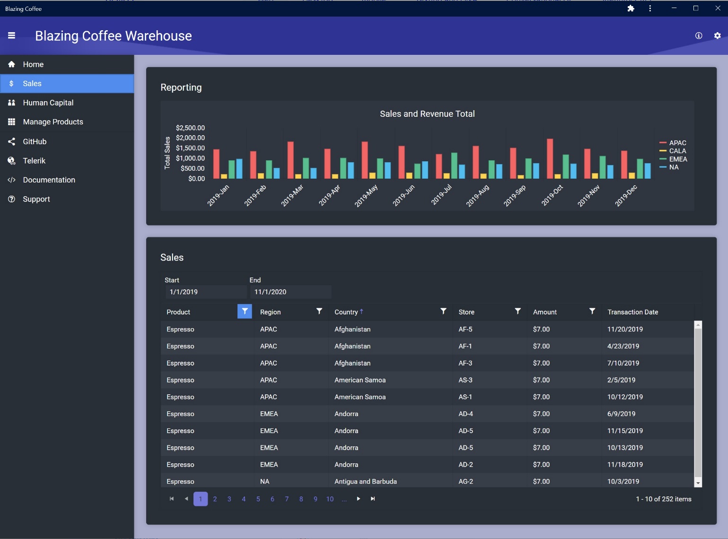Toggle the hamburger navigation menu
728x539 pixels.
(12, 35)
